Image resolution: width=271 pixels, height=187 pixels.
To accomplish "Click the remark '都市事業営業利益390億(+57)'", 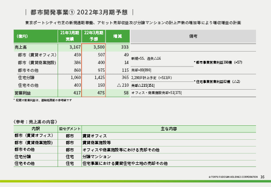I will pos(218,62).
